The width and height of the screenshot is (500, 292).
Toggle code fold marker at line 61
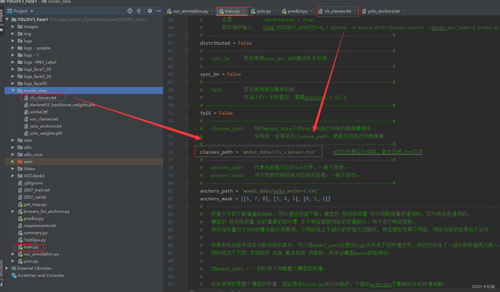187,35
